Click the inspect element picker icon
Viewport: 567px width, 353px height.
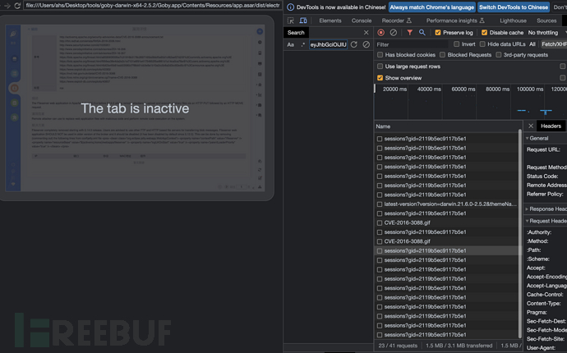click(x=292, y=21)
